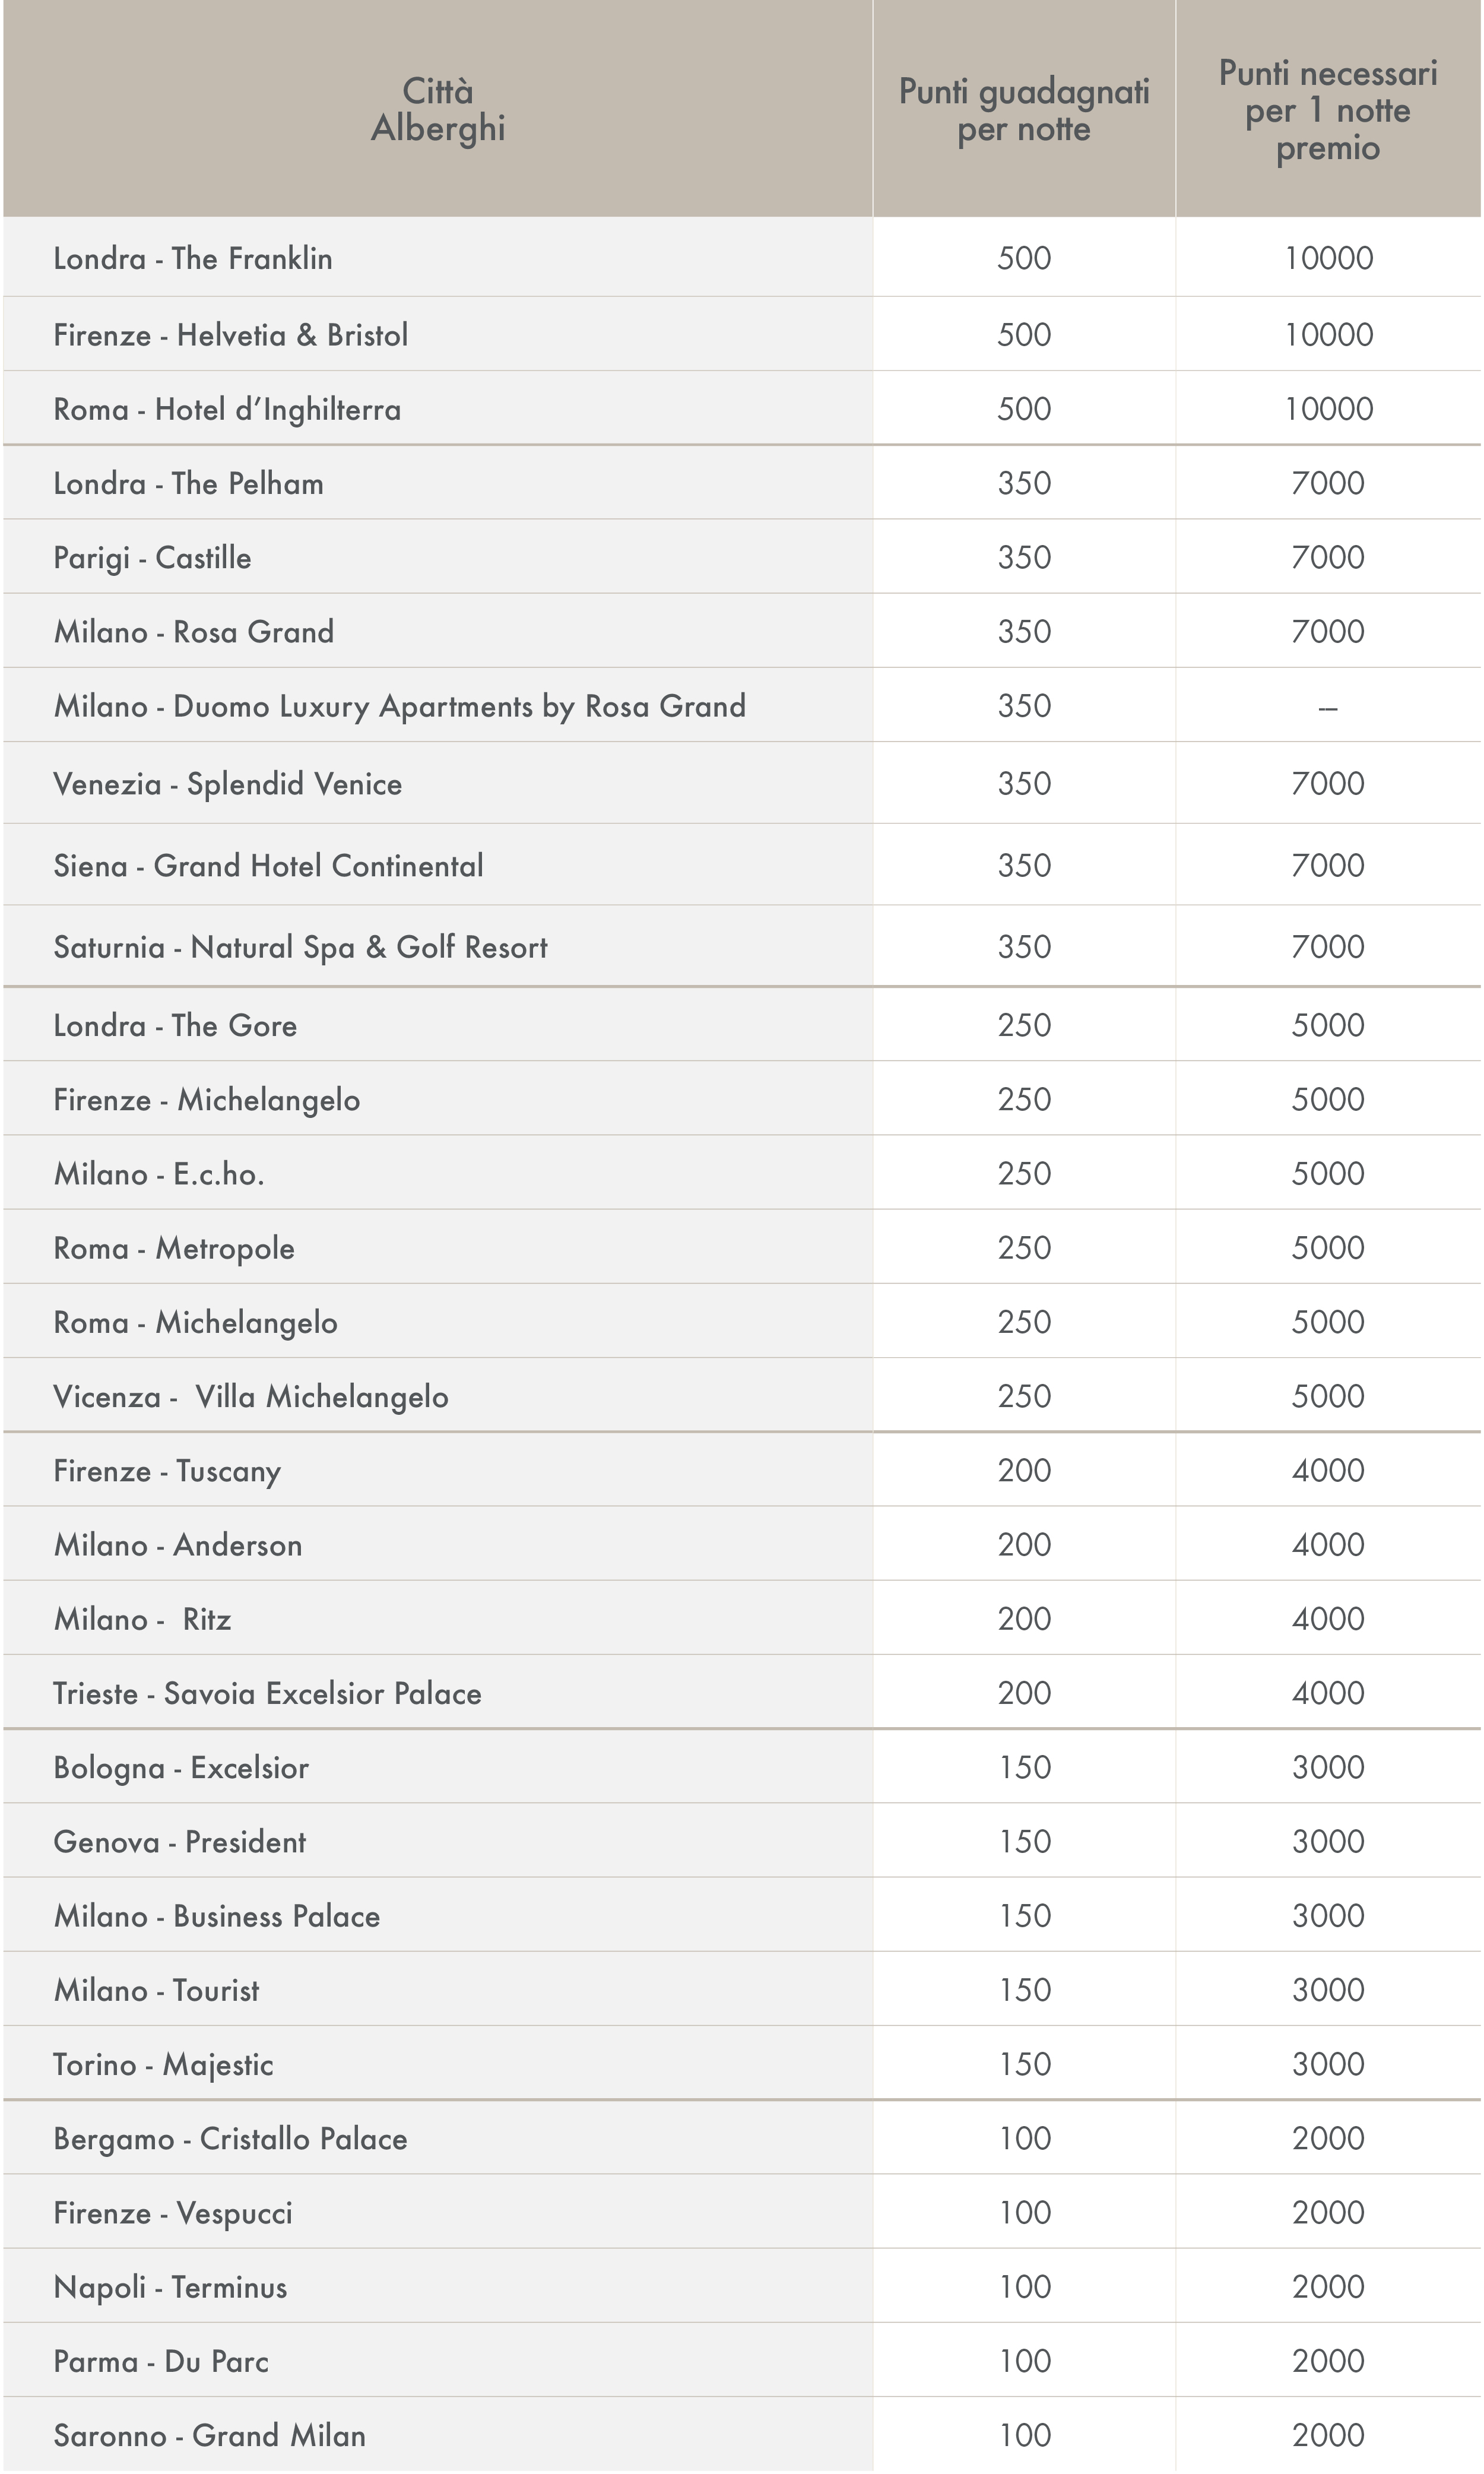Select 'Saturnia - Natural Spa & Golf Resort'
The height and width of the screenshot is (2474, 1484).
(301, 947)
